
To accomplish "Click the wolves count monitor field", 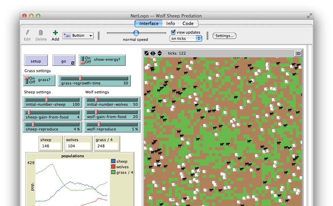I will click(x=78, y=146).
